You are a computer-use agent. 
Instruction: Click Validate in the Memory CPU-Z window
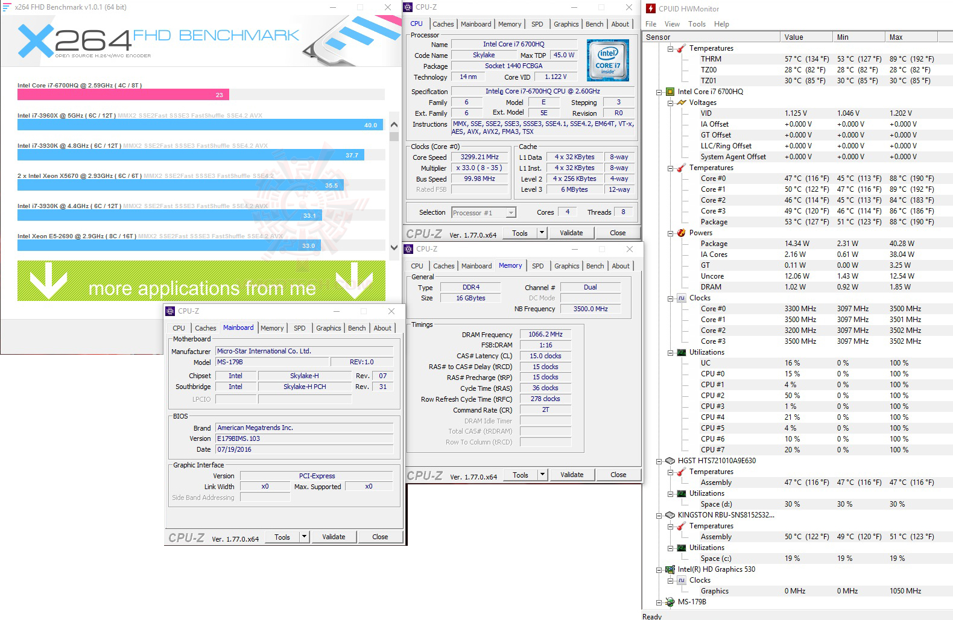[x=572, y=475]
